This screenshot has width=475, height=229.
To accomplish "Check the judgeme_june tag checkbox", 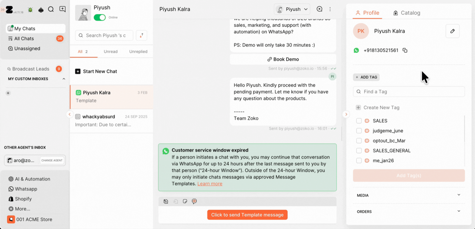I will point(359,131).
